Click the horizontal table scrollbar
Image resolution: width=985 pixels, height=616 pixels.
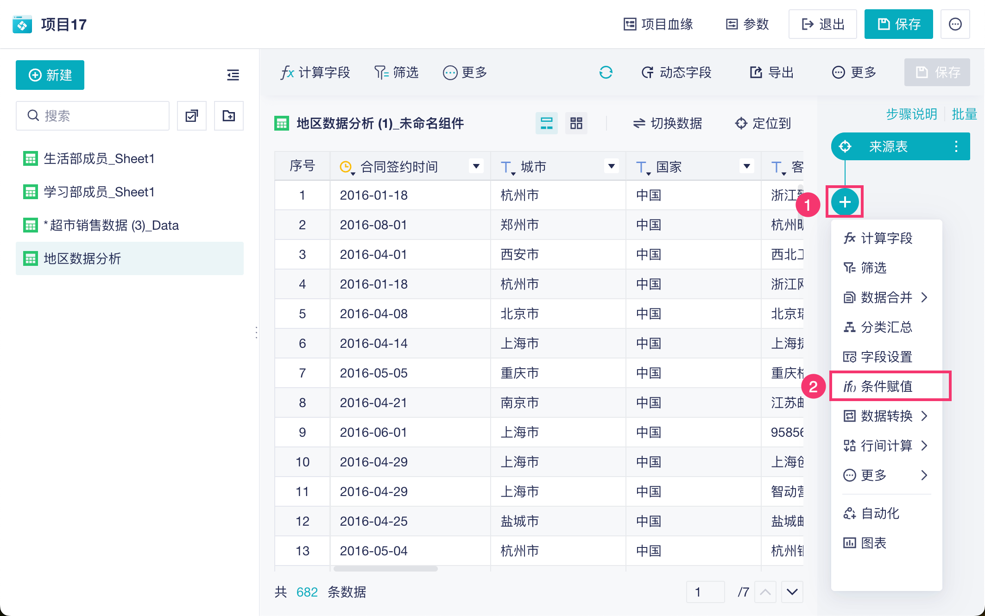[385, 568]
